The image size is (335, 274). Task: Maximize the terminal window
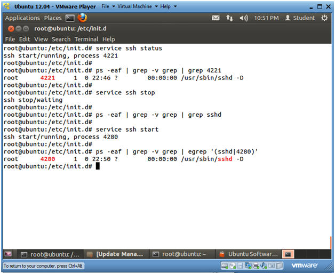coord(26,29)
